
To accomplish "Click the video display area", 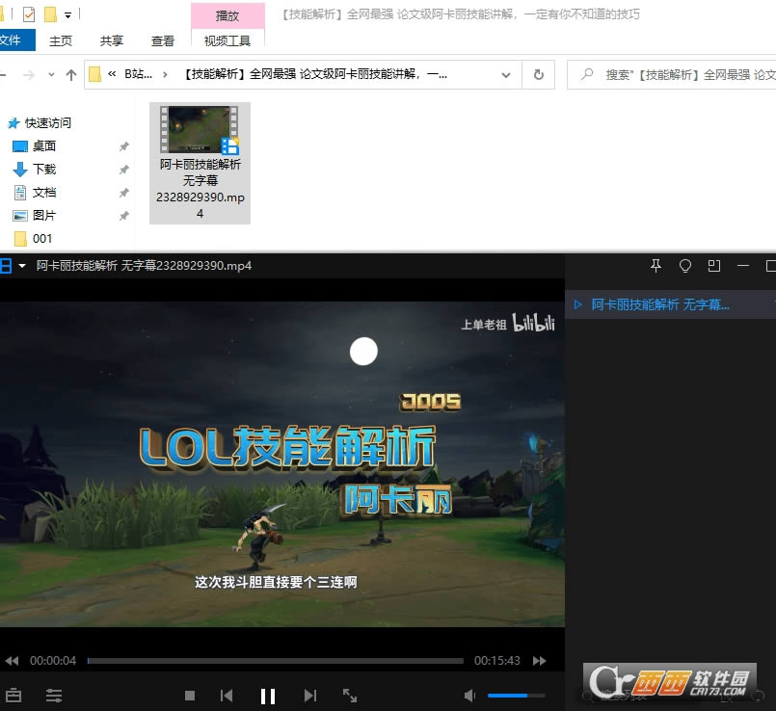I will (282, 464).
